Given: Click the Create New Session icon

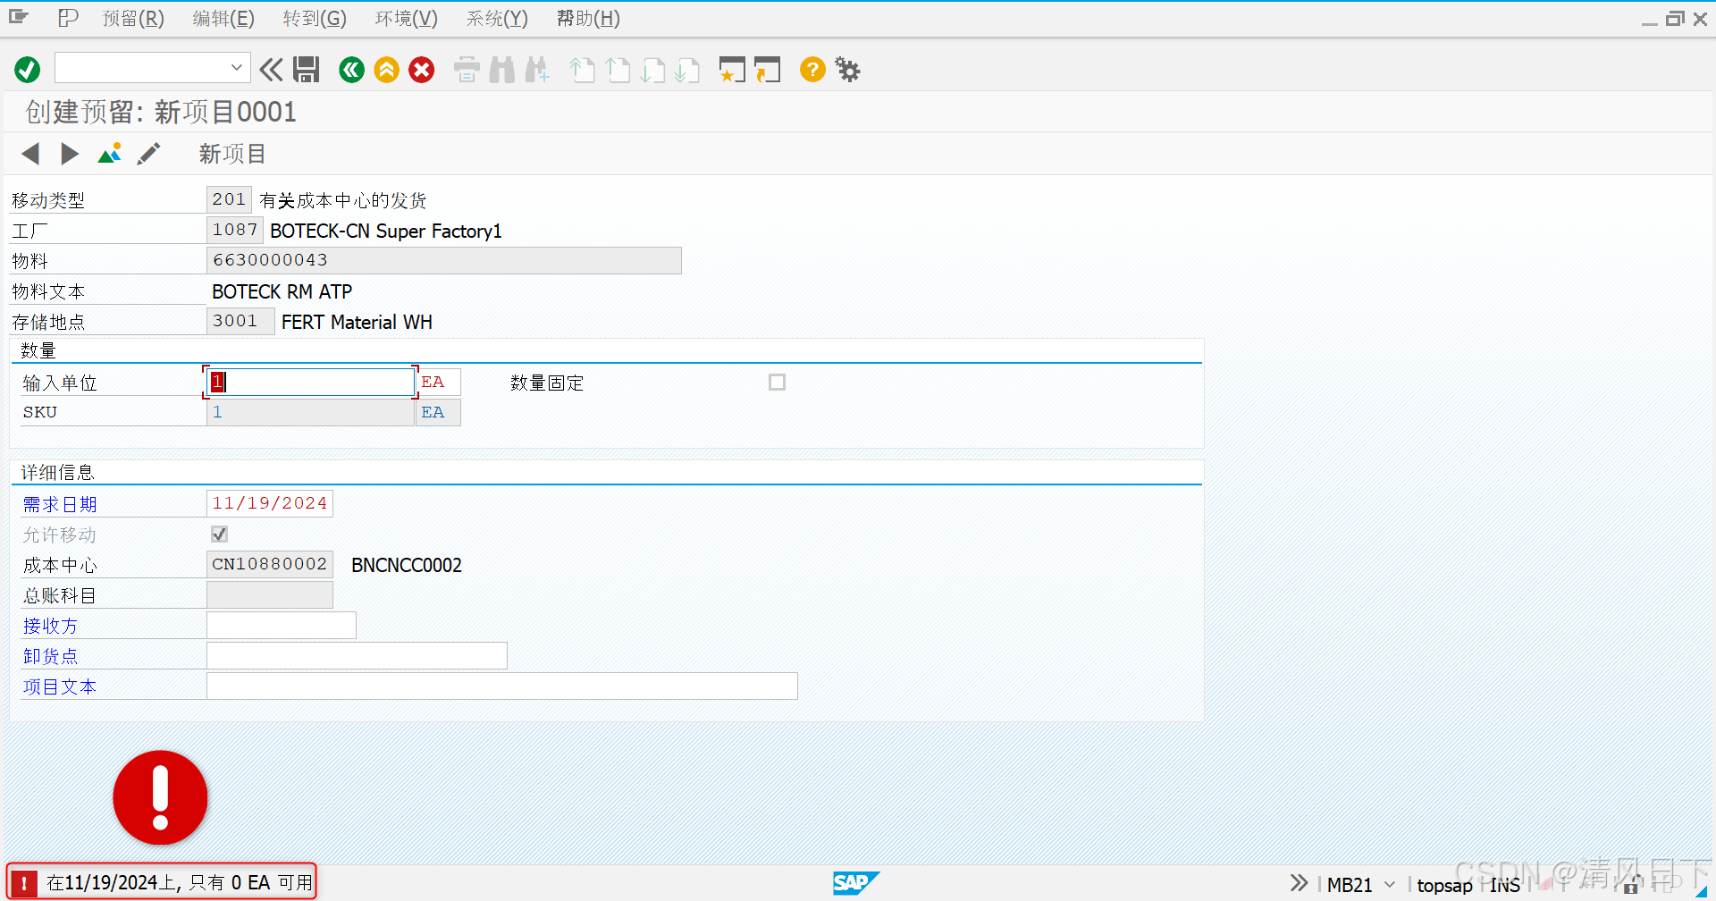Looking at the screenshot, I should pyautogui.click(x=732, y=70).
